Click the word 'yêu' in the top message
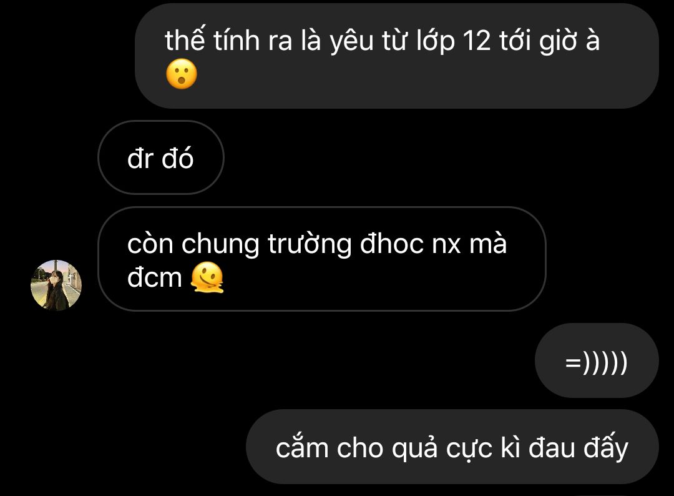The width and height of the screenshot is (674, 496). click(351, 42)
